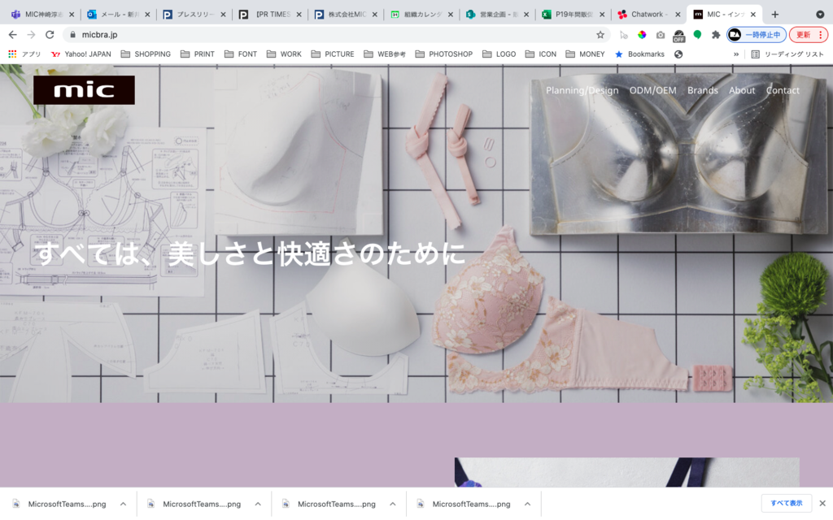Toggle the speedometer OFF extension
Viewport: 833px width, 520px height.
(679, 36)
